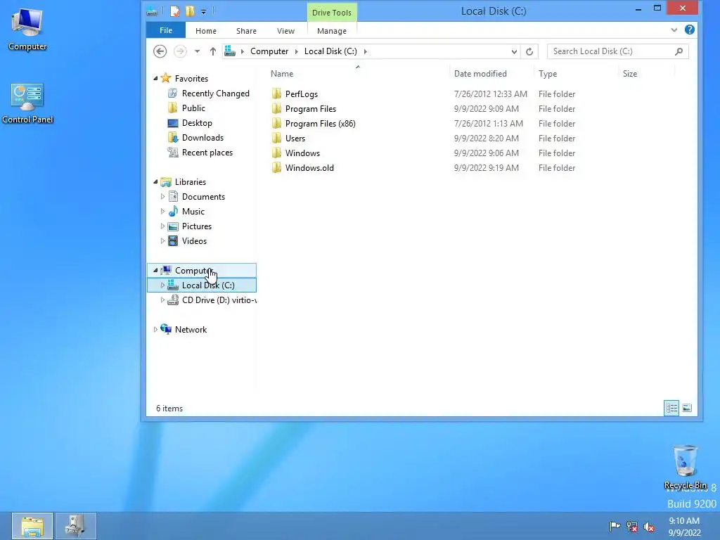The width and height of the screenshot is (720, 540).
Task: Open the View ribbon tab
Action: click(285, 31)
